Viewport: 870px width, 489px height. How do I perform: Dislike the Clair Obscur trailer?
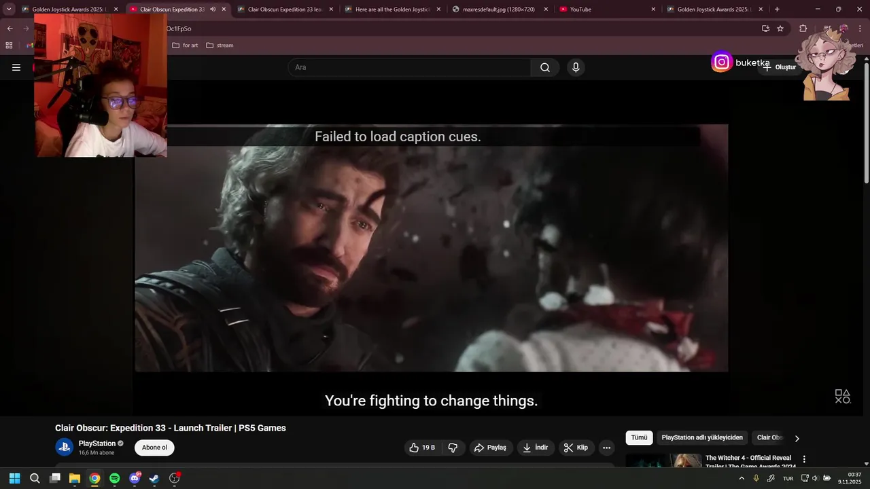(453, 448)
